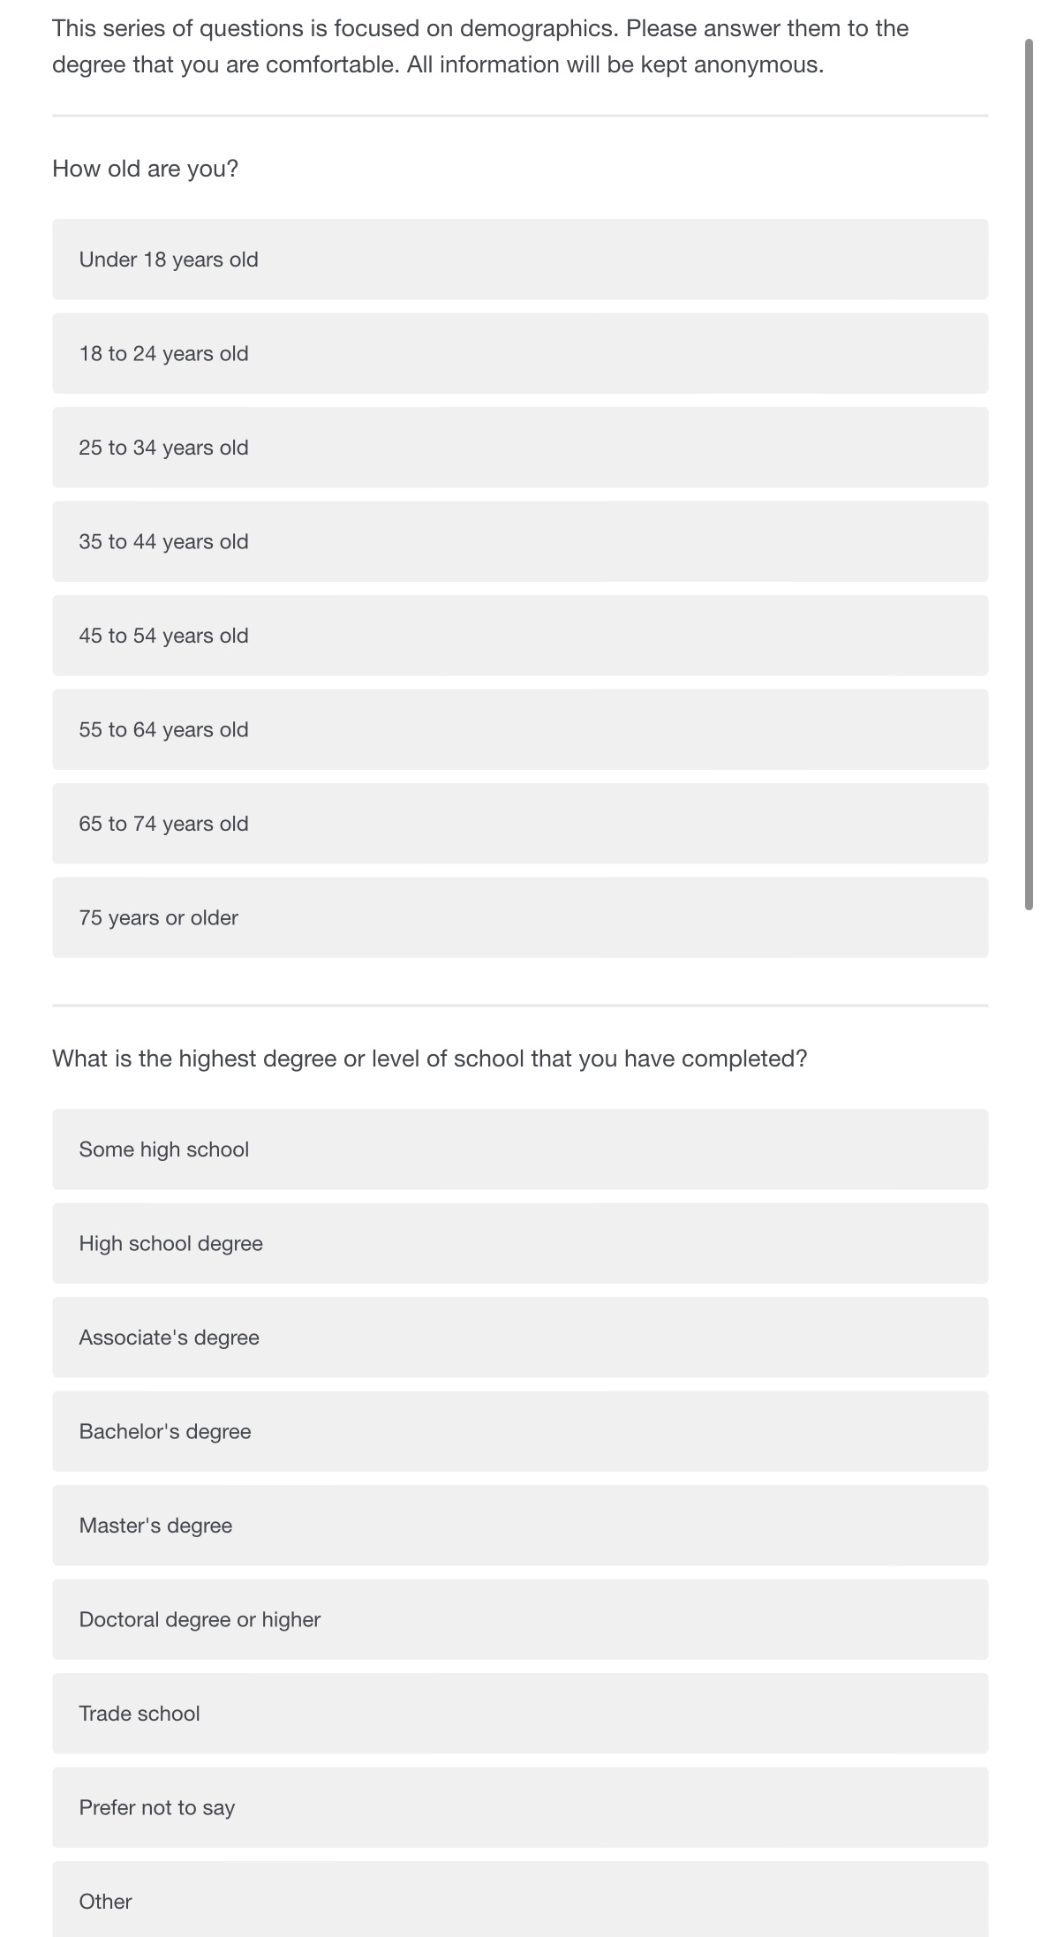Viewport: 1041px width, 1937px height.
Task: Pick the "Trade school" option
Action: click(x=520, y=1713)
